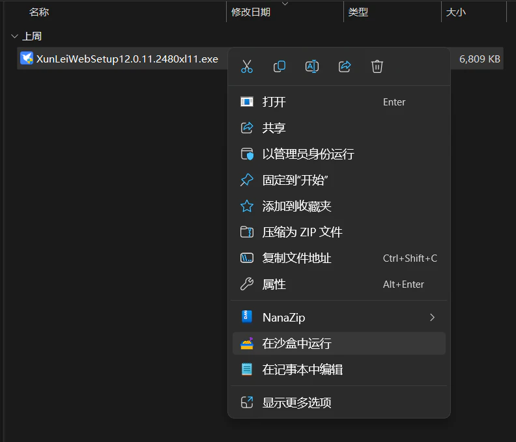Expand the NanaZip submenu arrow
This screenshot has width=516, height=442.
pyautogui.click(x=433, y=318)
